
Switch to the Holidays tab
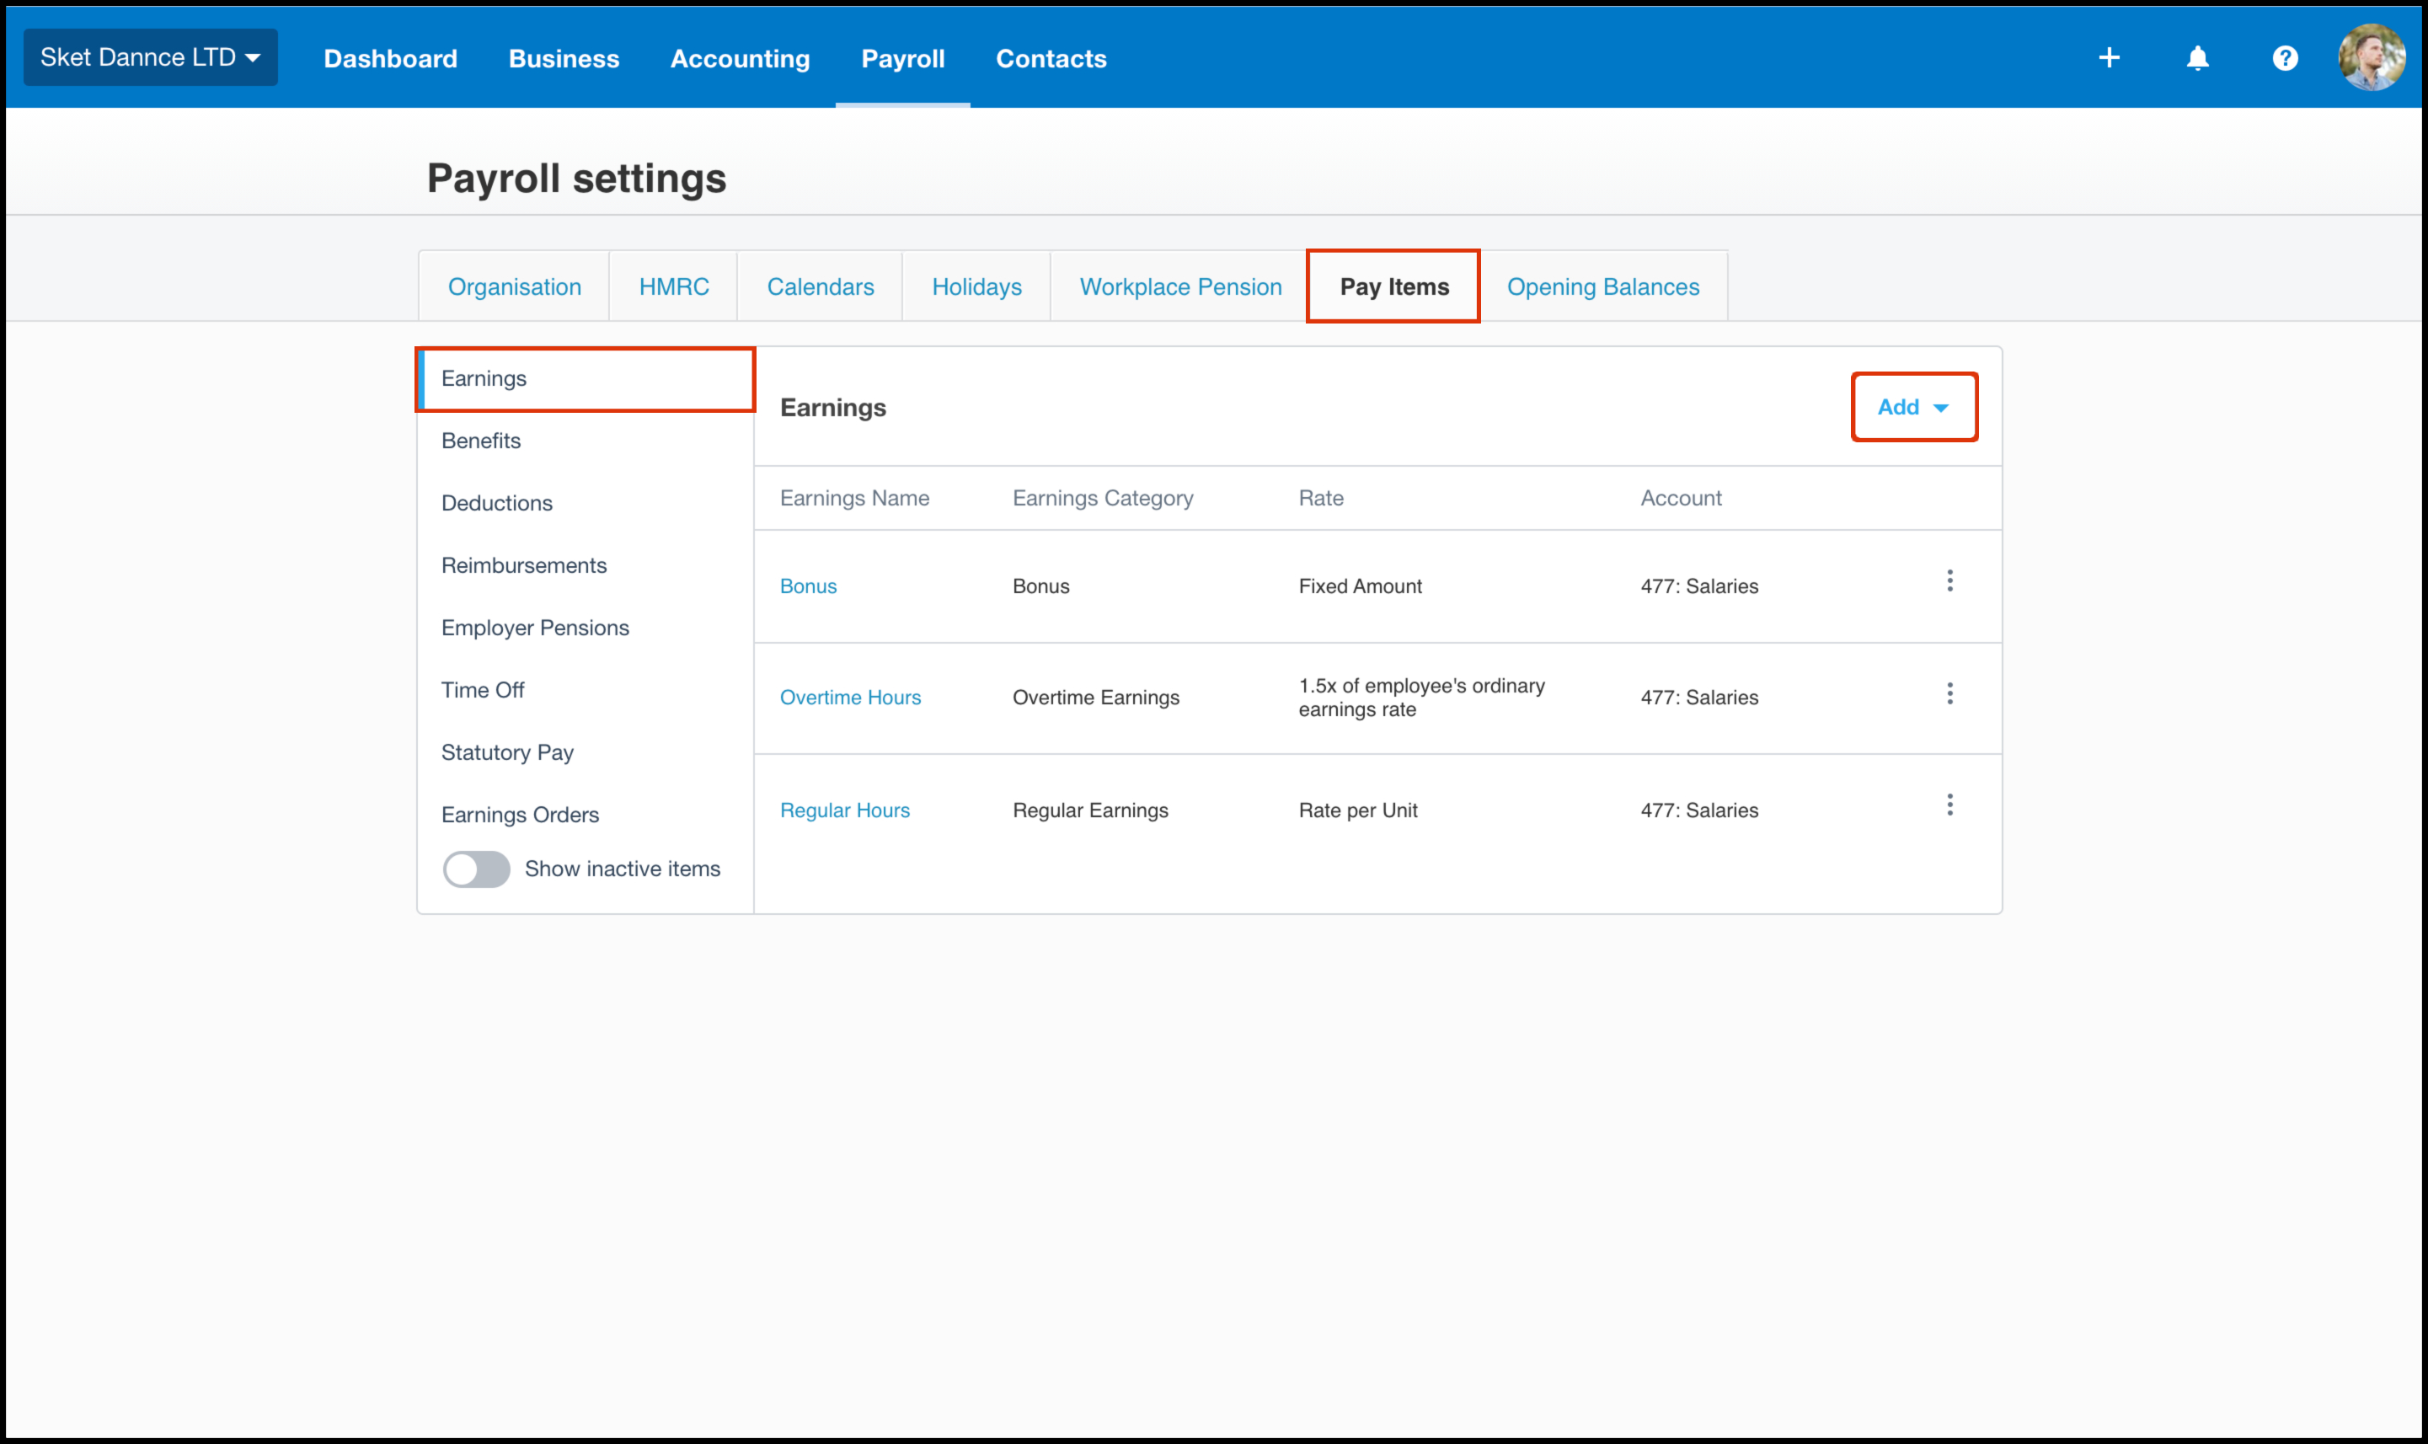[x=976, y=287]
